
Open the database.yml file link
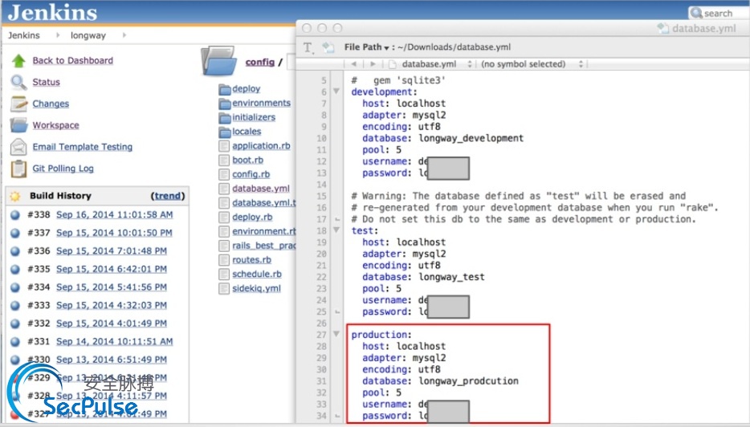point(261,189)
